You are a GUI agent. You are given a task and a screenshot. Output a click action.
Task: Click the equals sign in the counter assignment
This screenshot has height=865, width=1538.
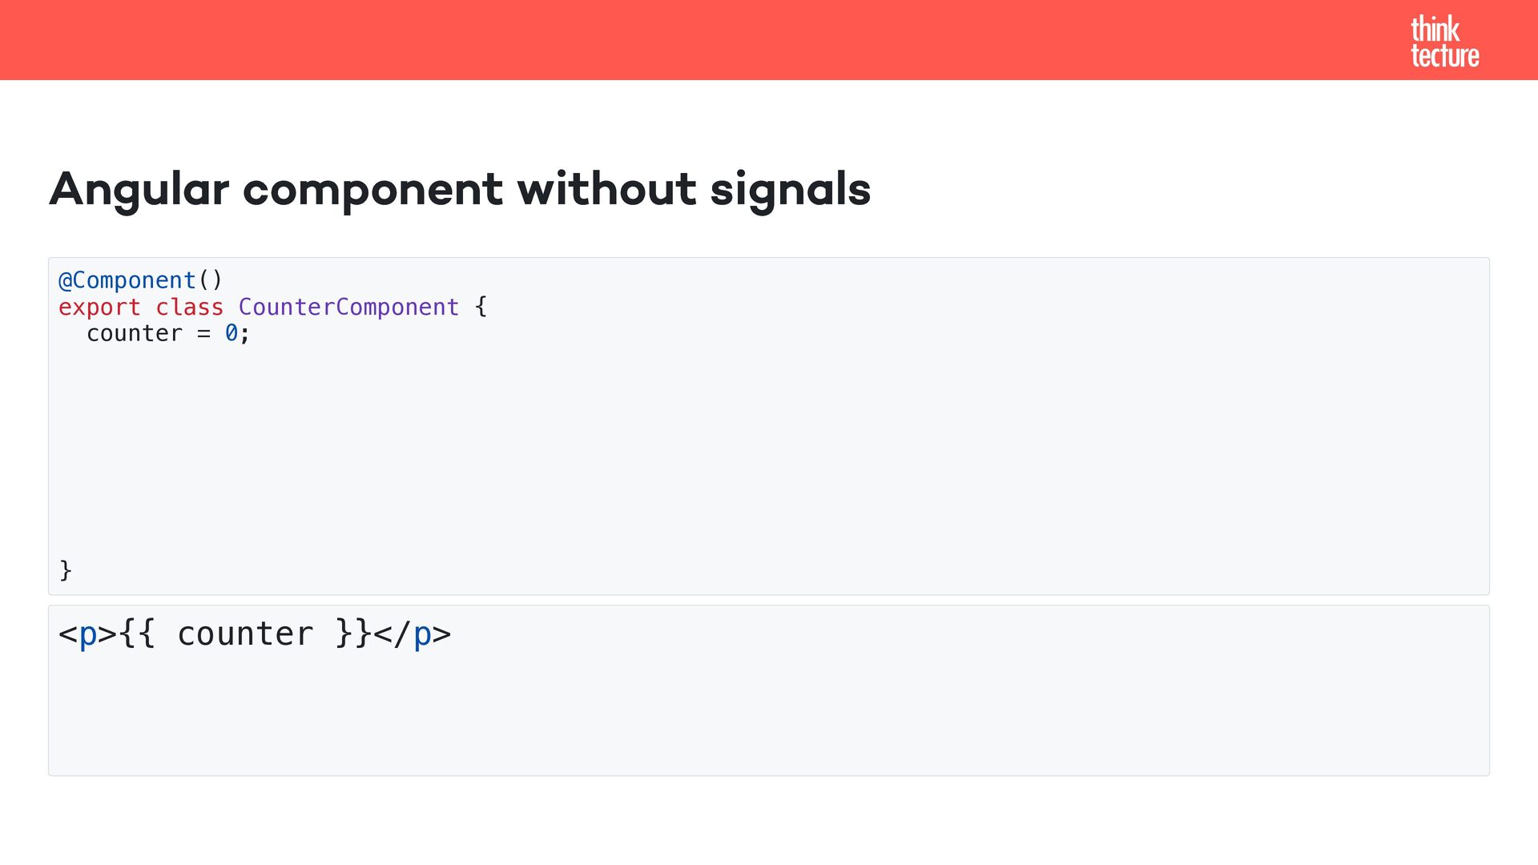pyautogui.click(x=203, y=333)
